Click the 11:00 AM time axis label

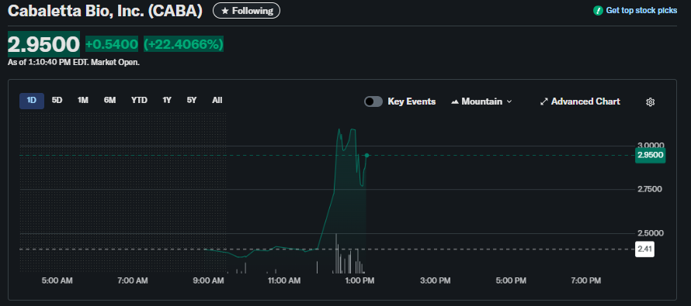pos(284,280)
